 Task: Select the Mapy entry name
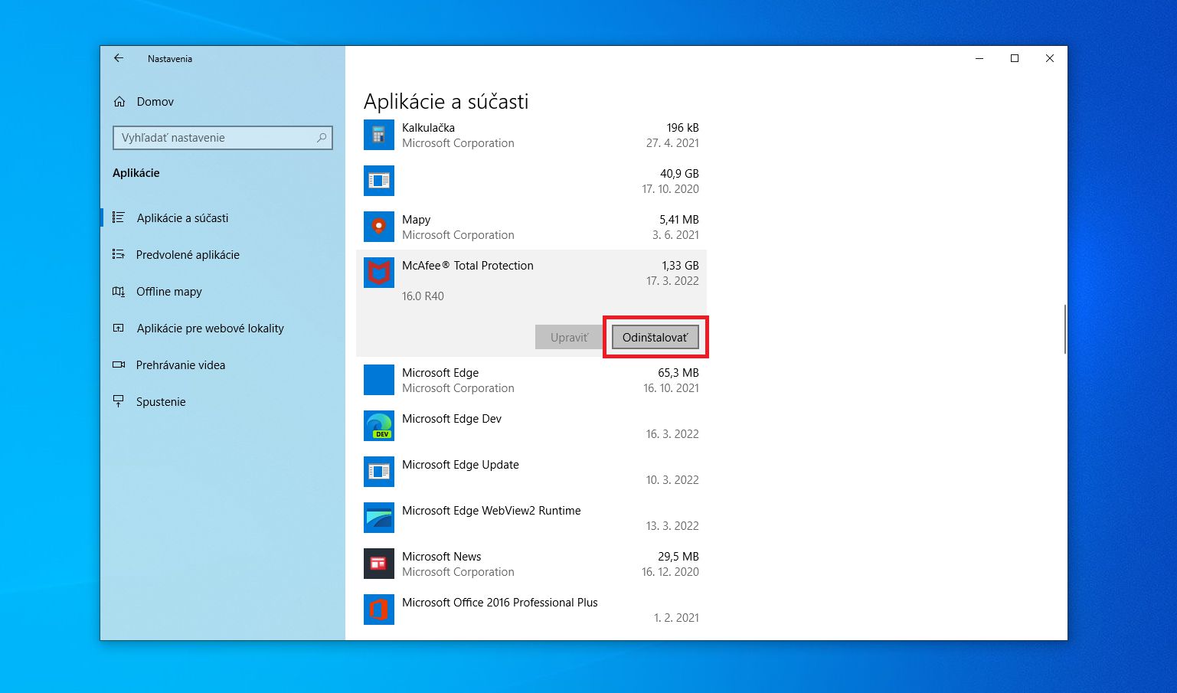[416, 220]
